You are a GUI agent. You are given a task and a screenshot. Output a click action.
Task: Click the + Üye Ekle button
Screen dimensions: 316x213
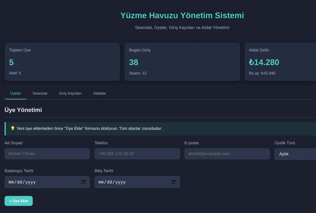tap(19, 201)
